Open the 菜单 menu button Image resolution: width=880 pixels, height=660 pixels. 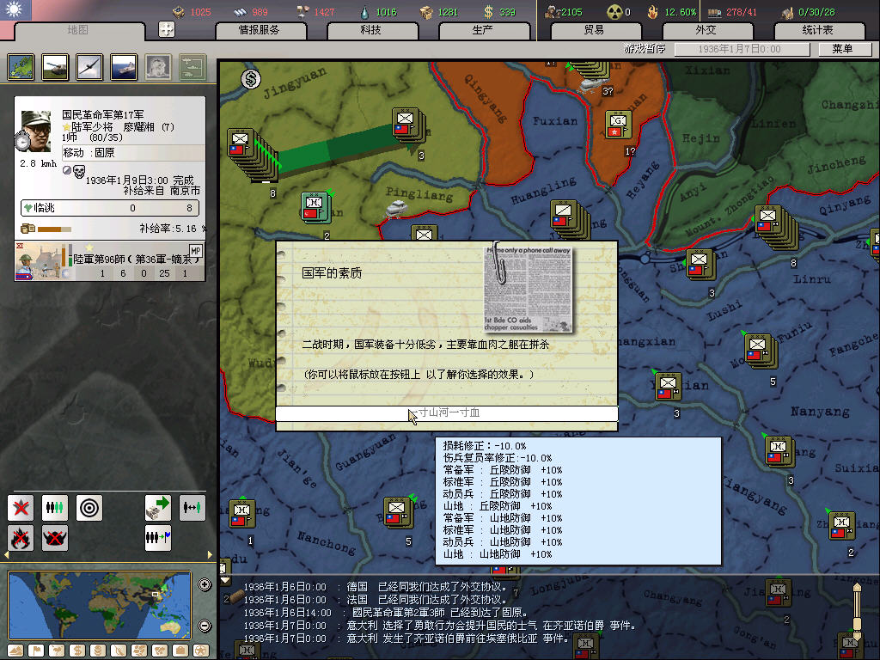[841, 49]
